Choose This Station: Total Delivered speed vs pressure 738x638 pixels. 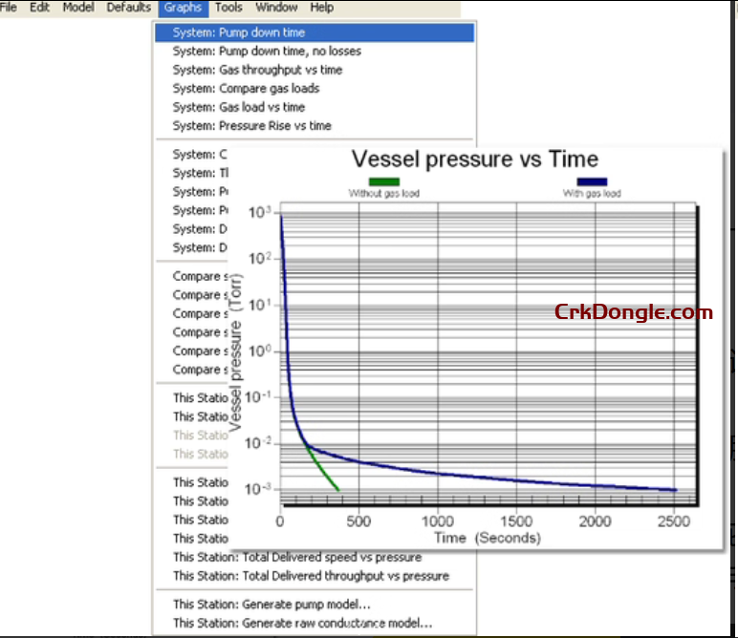click(x=296, y=557)
